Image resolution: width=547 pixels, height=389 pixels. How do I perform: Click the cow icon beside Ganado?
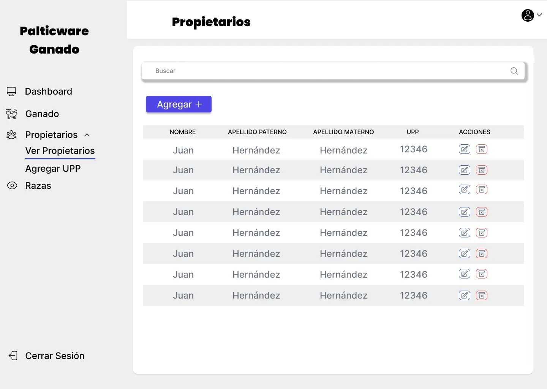[11, 114]
